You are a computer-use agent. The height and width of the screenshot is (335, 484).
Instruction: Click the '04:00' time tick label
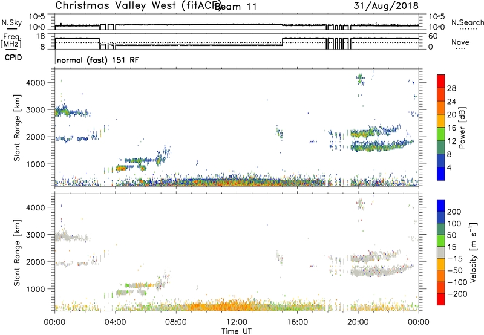coord(116,322)
